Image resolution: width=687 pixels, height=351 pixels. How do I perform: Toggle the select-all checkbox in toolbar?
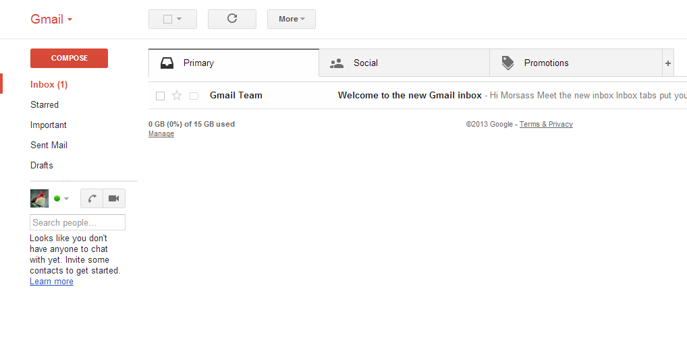click(167, 20)
